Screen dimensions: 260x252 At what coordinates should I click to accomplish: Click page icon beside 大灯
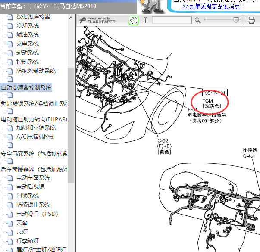10,232
